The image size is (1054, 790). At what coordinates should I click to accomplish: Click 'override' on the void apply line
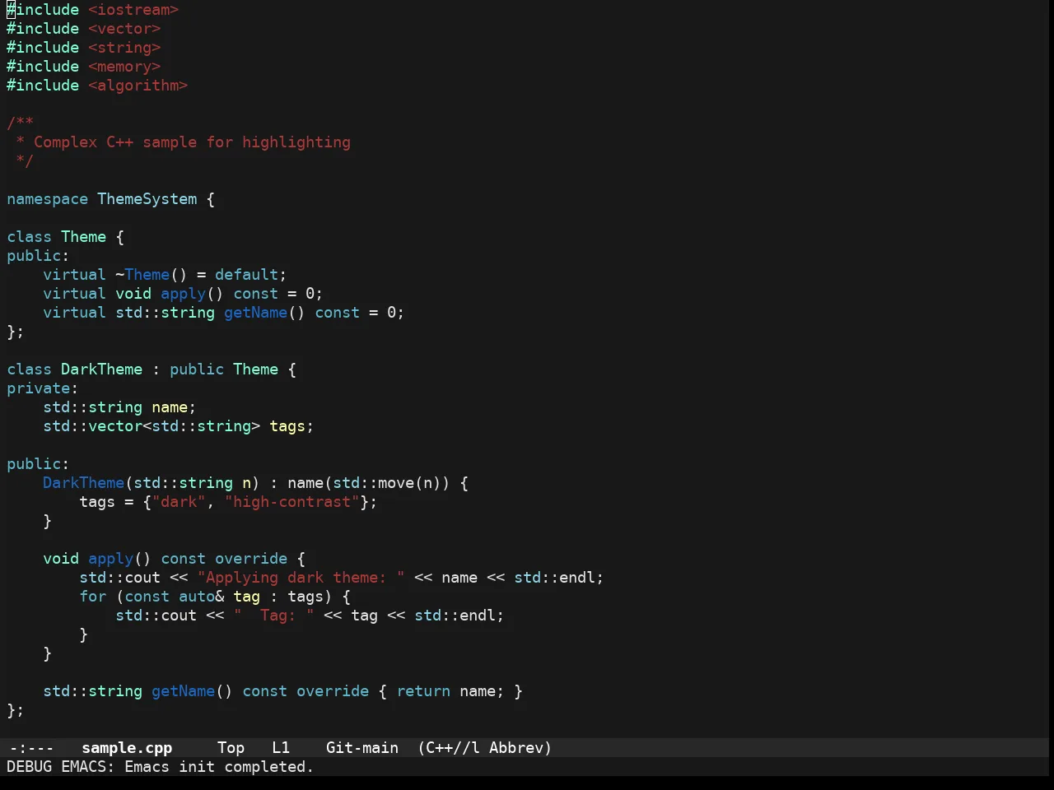point(251,559)
